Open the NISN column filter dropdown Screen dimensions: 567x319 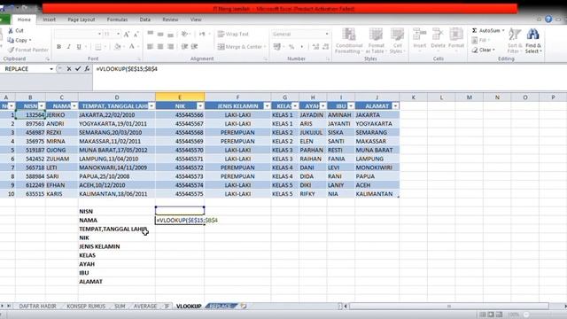click(42, 106)
